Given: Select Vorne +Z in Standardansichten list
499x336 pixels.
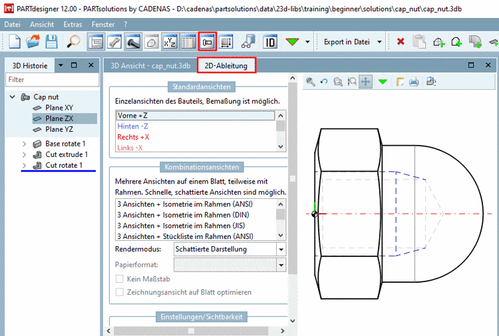Looking at the screenshot, I should [x=132, y=115].
